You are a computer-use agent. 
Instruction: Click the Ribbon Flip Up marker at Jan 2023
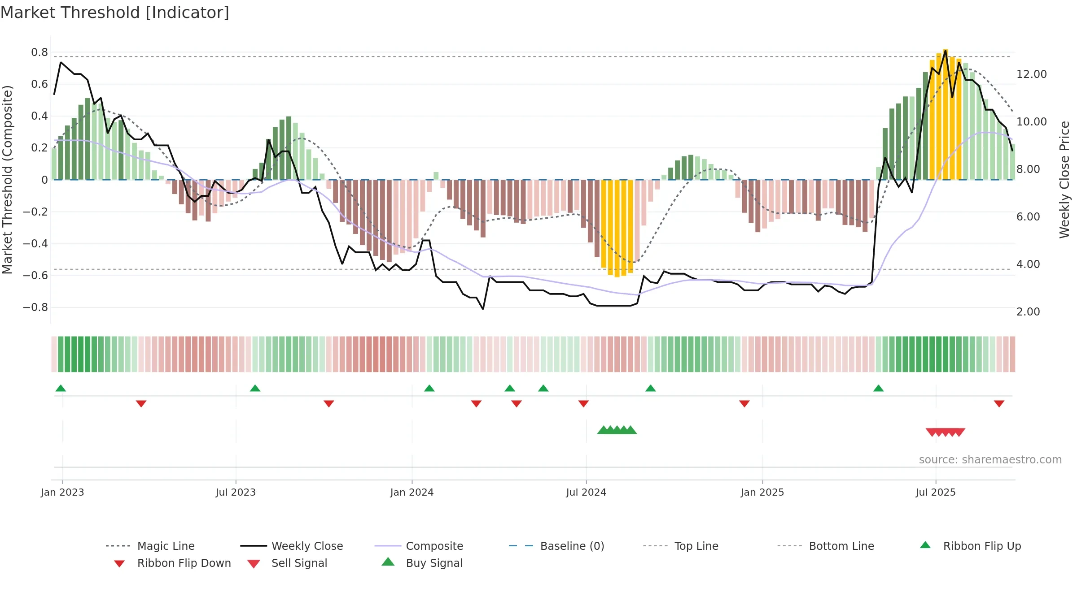click(61, 388)
